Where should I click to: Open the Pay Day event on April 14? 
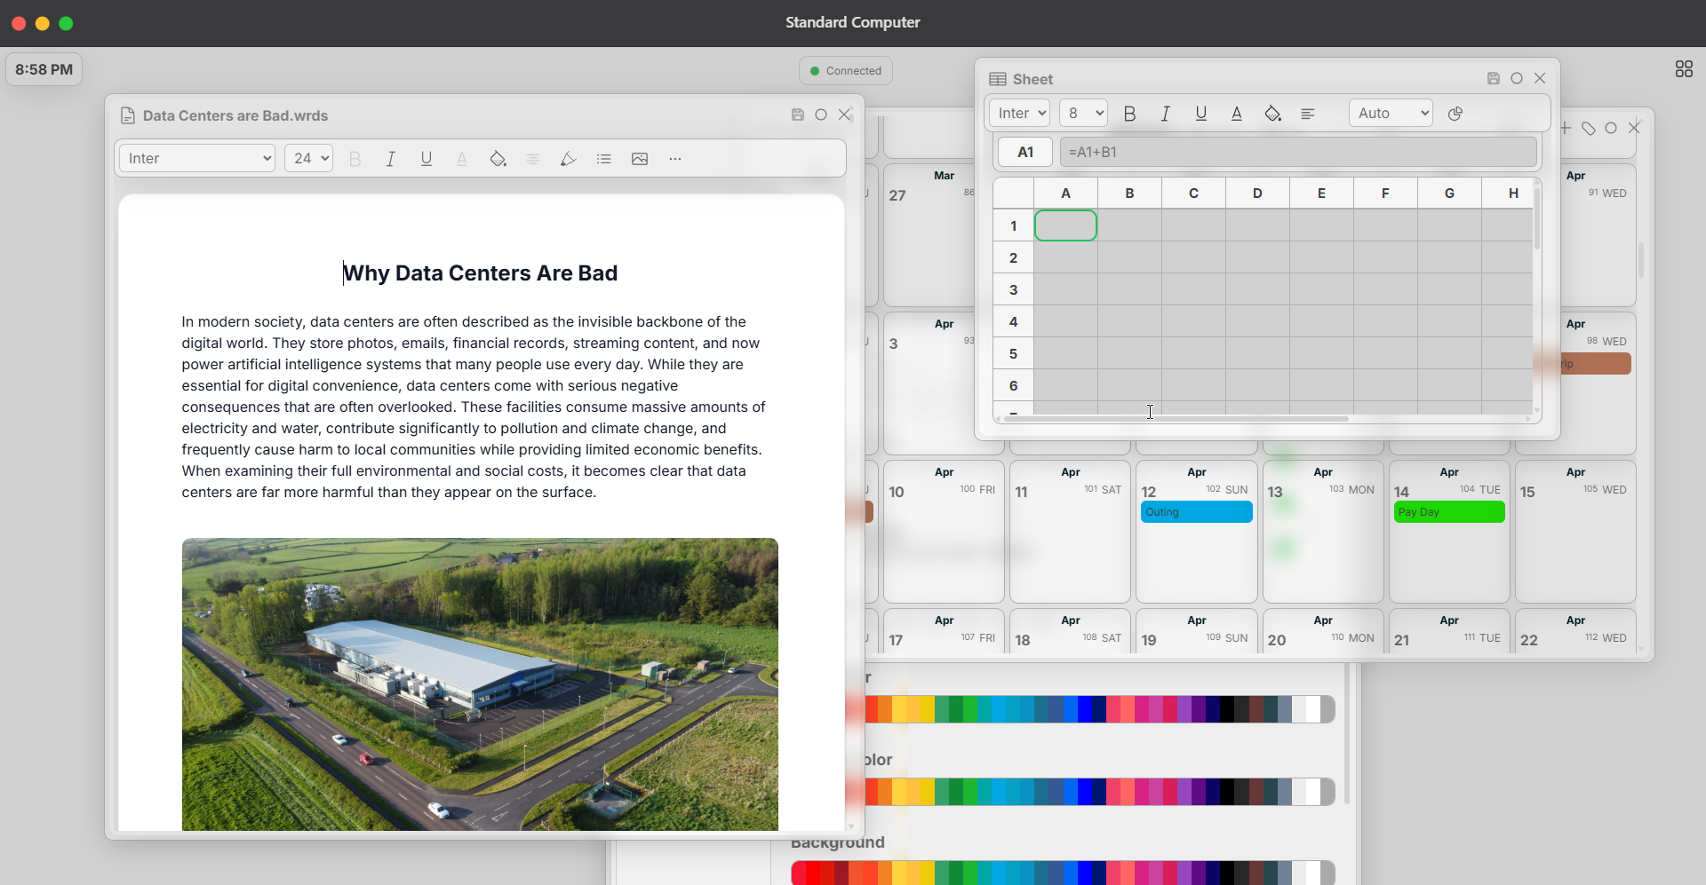coord(1448,512)
